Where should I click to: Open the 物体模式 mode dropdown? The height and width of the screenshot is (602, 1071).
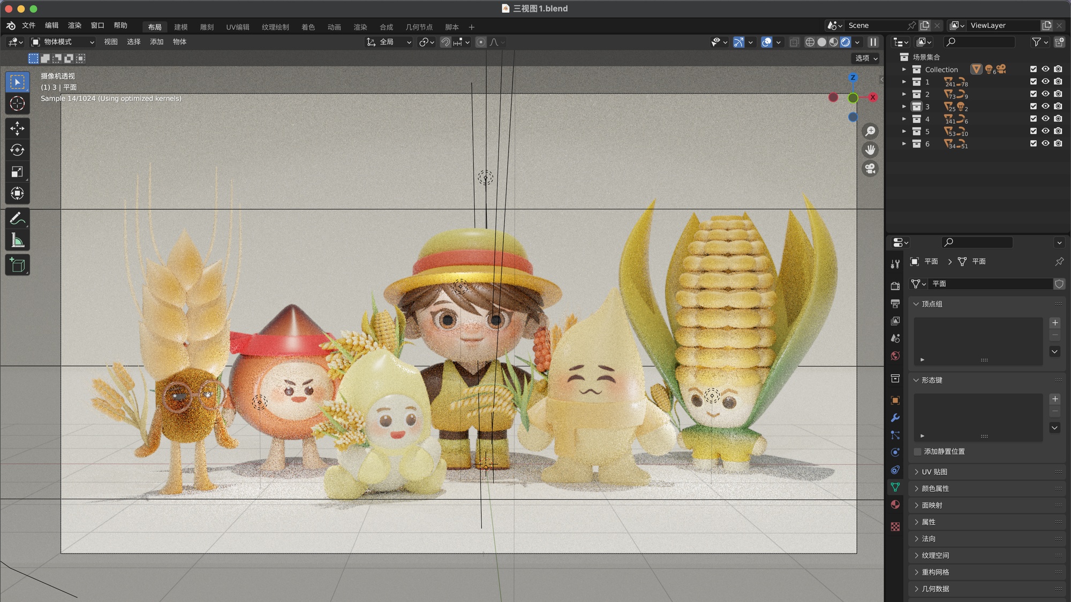(63, 42)
